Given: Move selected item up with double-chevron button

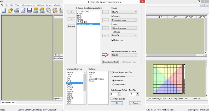Looking at the screenshot, I should point(71,12).
